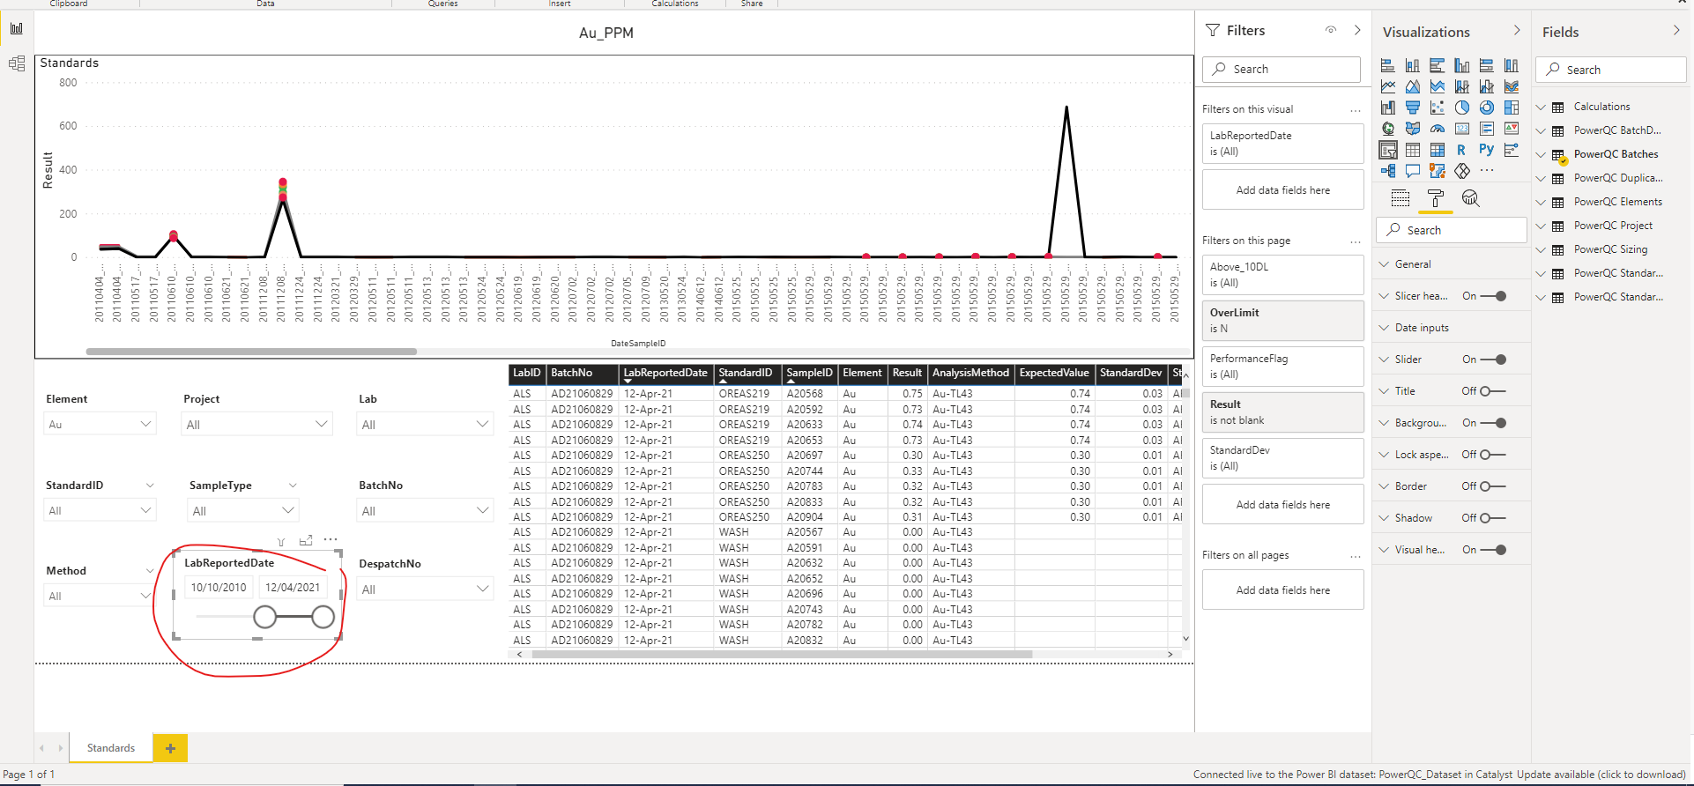
Task: Turn on the Border toggle
Action: [1493, 486]
